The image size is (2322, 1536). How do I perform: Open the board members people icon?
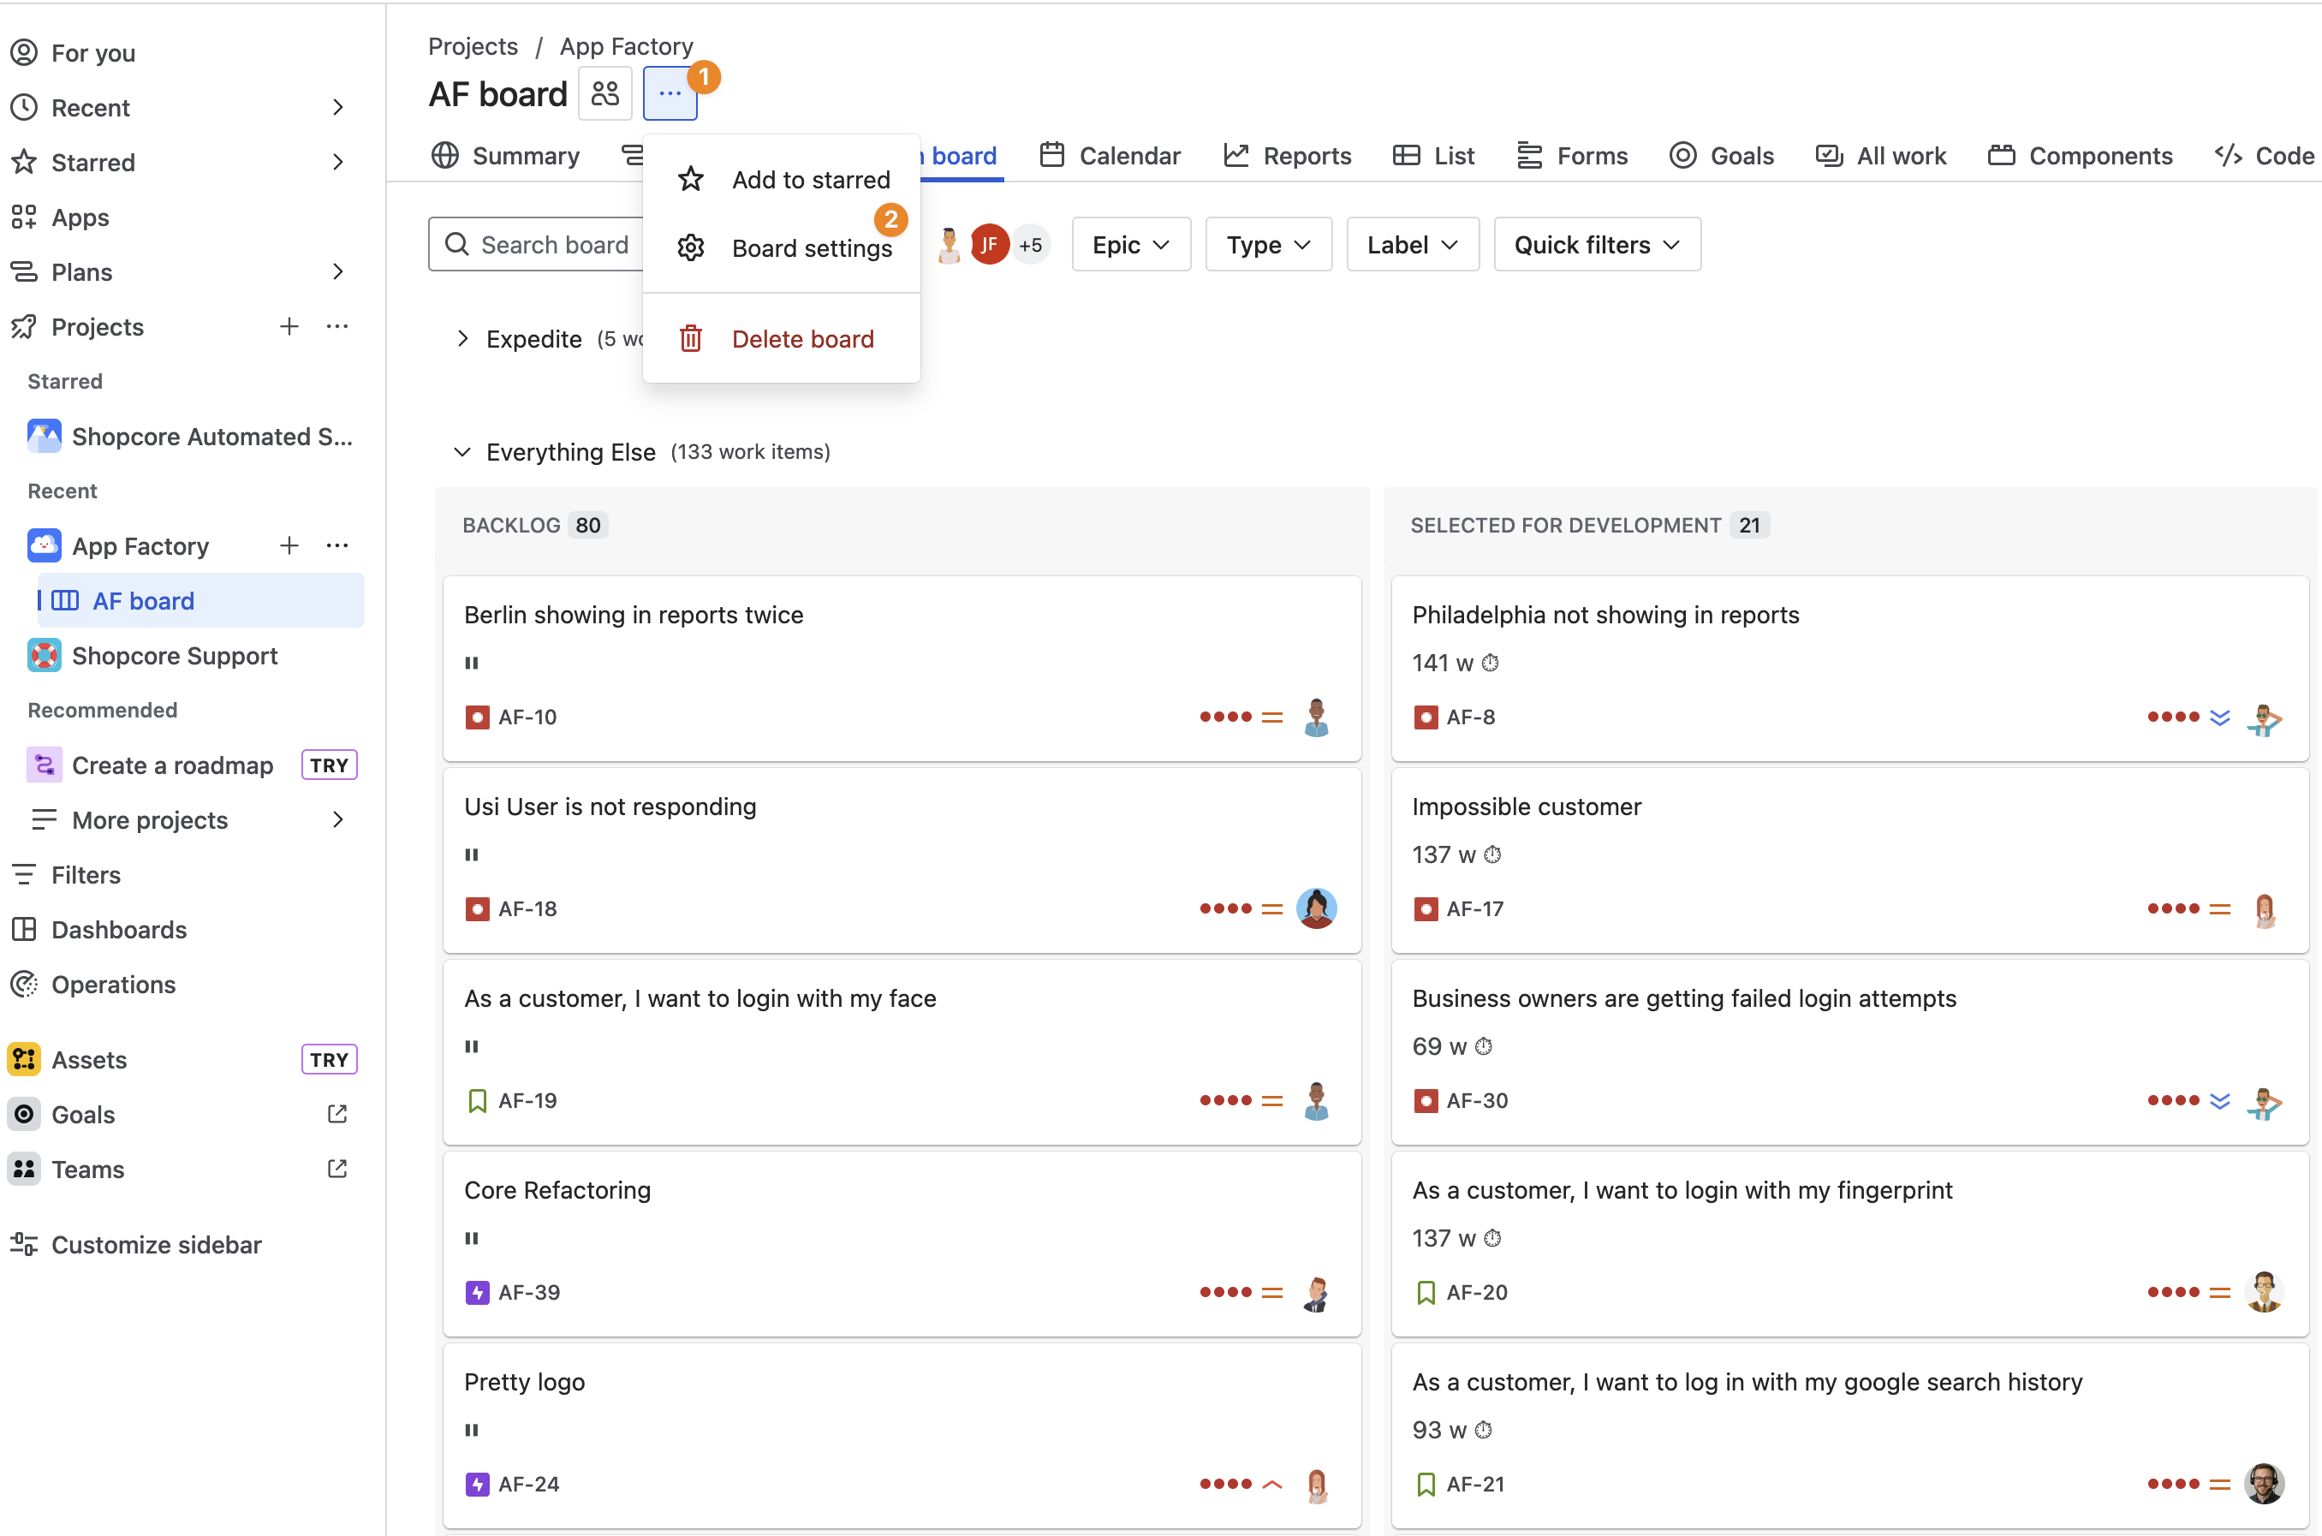point(604,94)
